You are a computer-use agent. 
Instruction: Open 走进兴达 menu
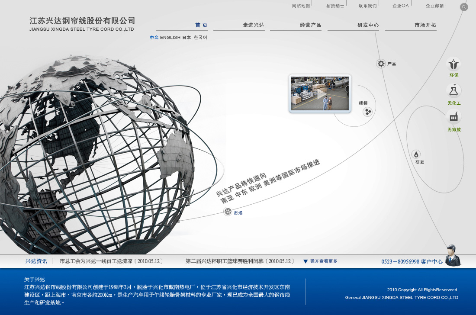(x=254, y=25)
